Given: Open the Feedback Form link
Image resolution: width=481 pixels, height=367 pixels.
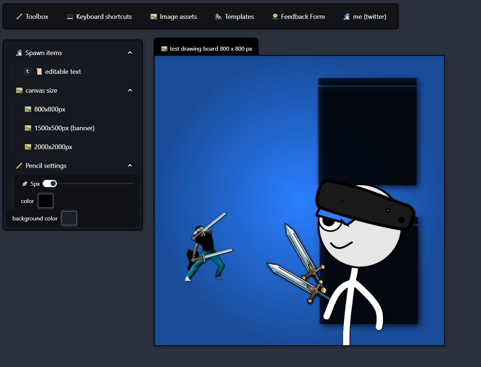Looking at the screenshot, I should pos(299,17).
